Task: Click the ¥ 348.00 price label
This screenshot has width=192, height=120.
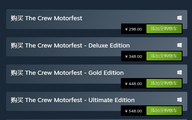Action: [133, 56]
